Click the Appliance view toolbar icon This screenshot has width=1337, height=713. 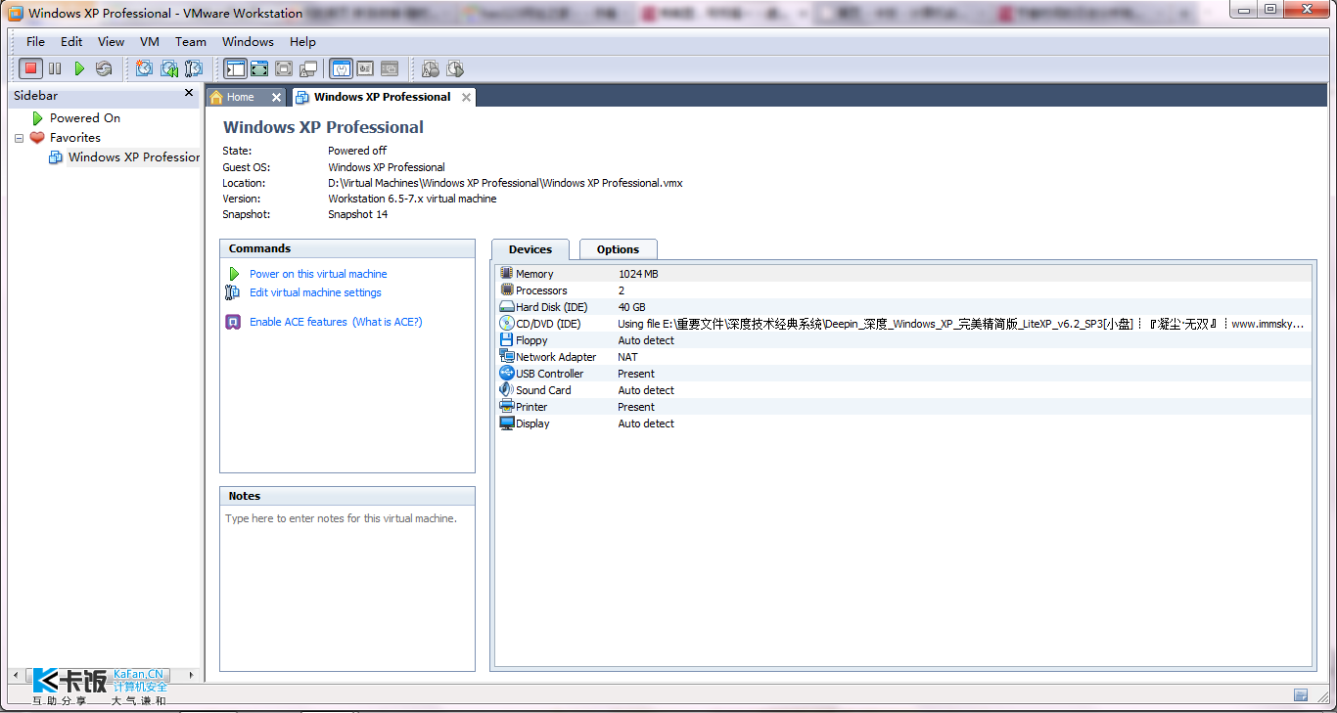coord(365,68)
